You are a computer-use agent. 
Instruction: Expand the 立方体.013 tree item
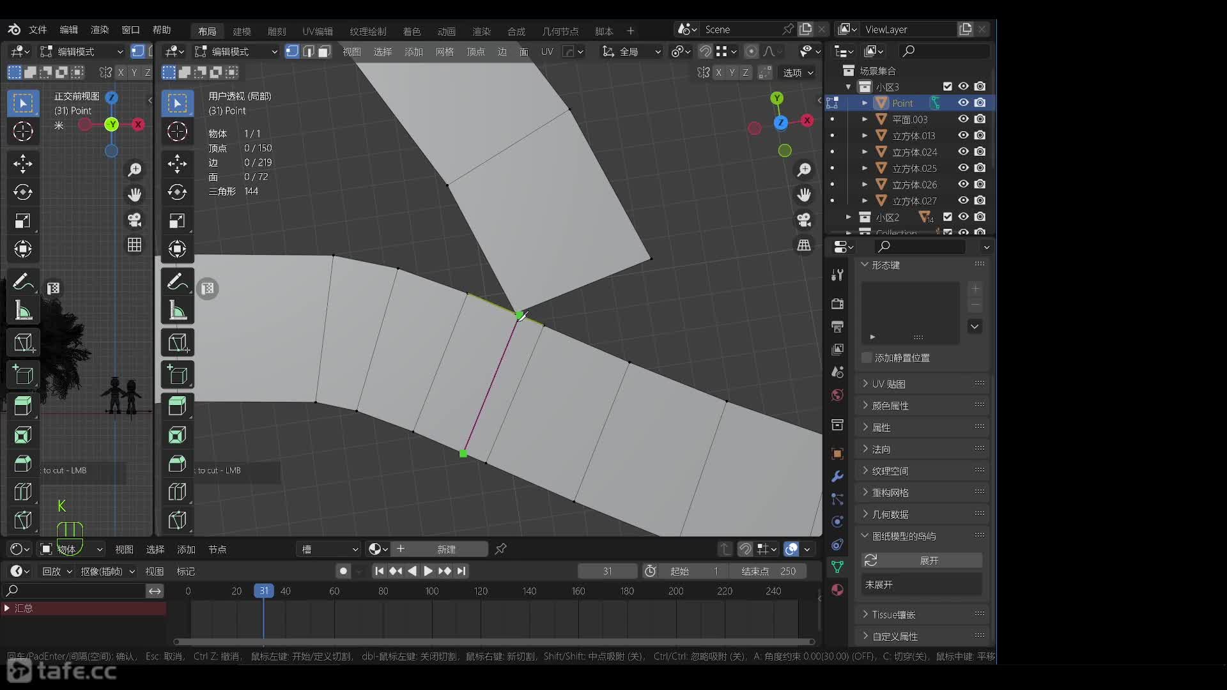click(x=865, y=136)
